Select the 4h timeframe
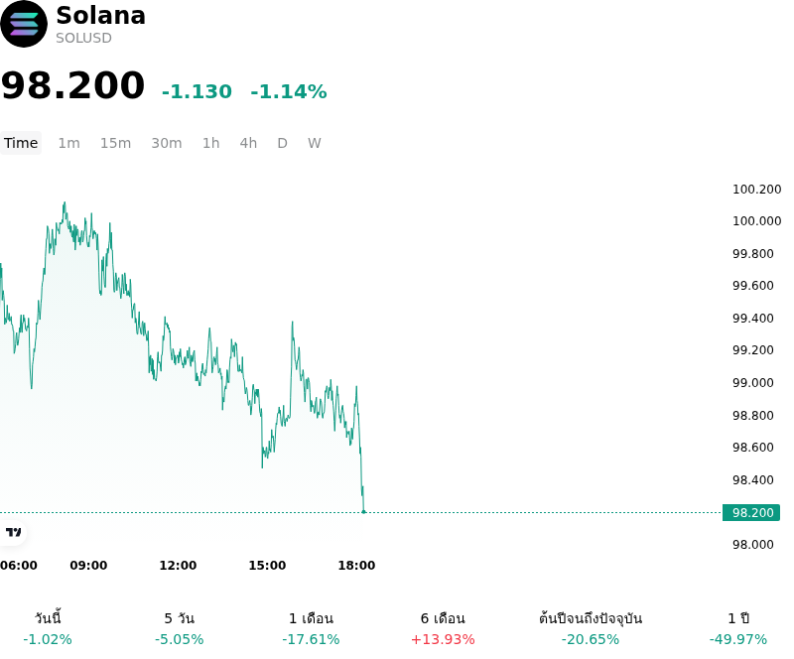 248,143
